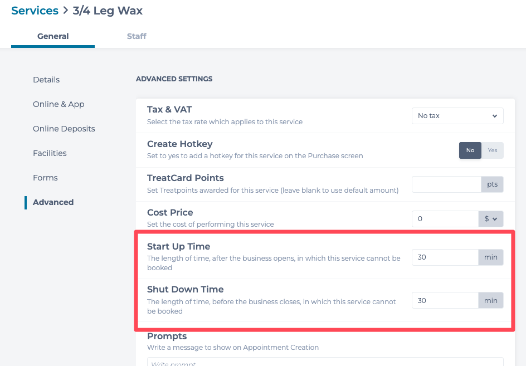Open the Forms section
The height and width of the screenshot is (366, 526).
pos(45,178)
